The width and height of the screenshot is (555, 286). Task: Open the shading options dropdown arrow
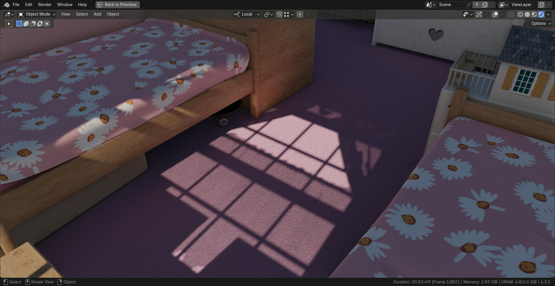point(548,14)
